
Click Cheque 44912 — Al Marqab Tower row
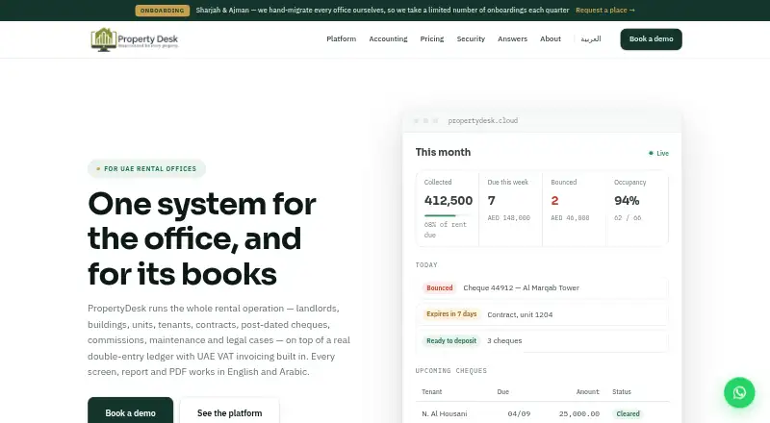point(542,287)
